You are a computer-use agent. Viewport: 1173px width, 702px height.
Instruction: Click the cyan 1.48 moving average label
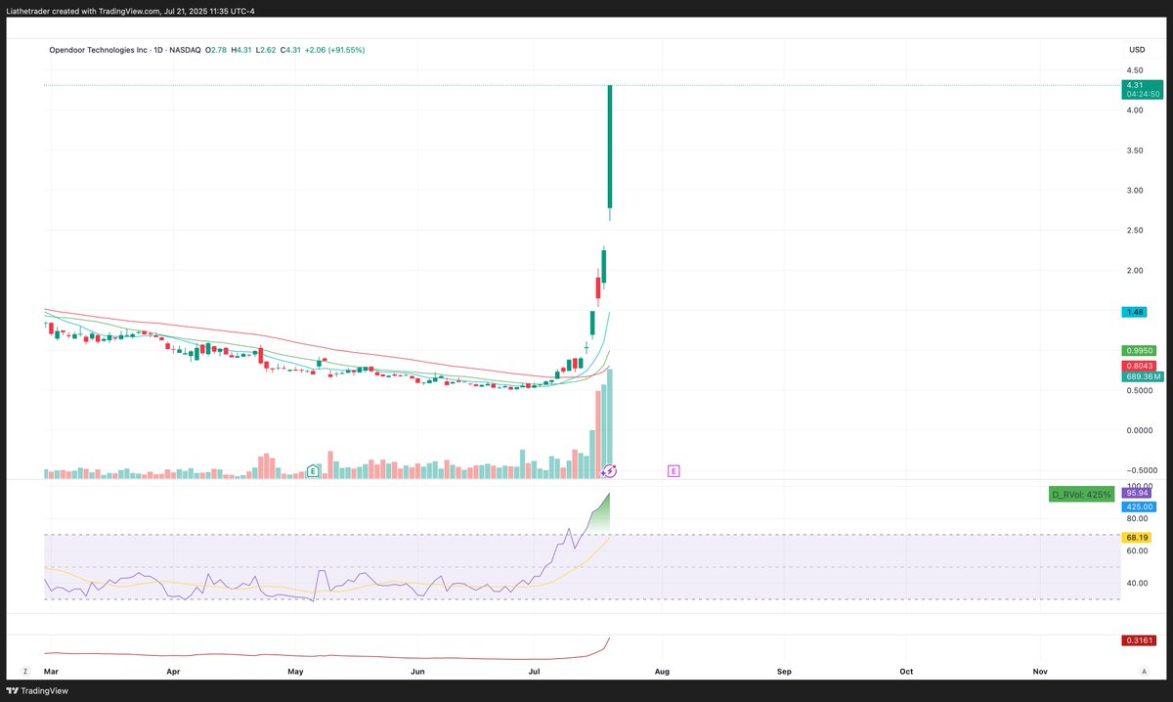click(x=1134, y=312)
